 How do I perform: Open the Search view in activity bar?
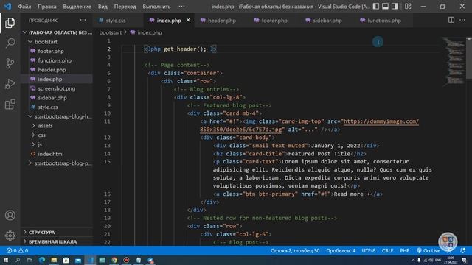[10, 43]
